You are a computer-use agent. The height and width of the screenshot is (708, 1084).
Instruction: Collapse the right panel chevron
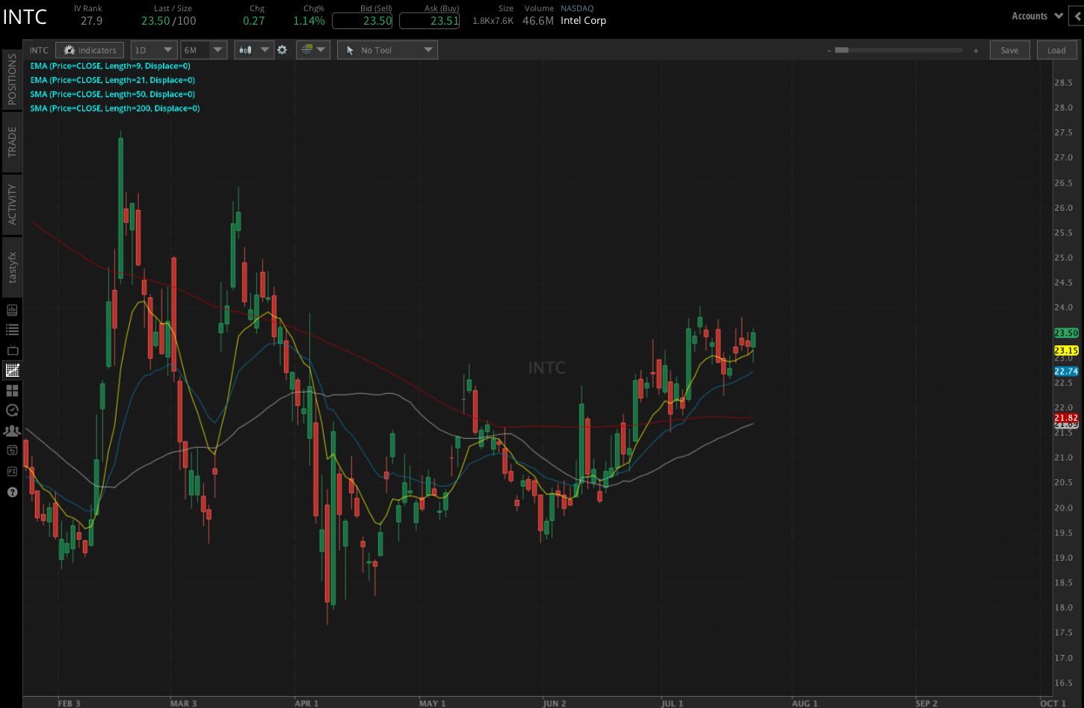click(x=1079, y=16)
